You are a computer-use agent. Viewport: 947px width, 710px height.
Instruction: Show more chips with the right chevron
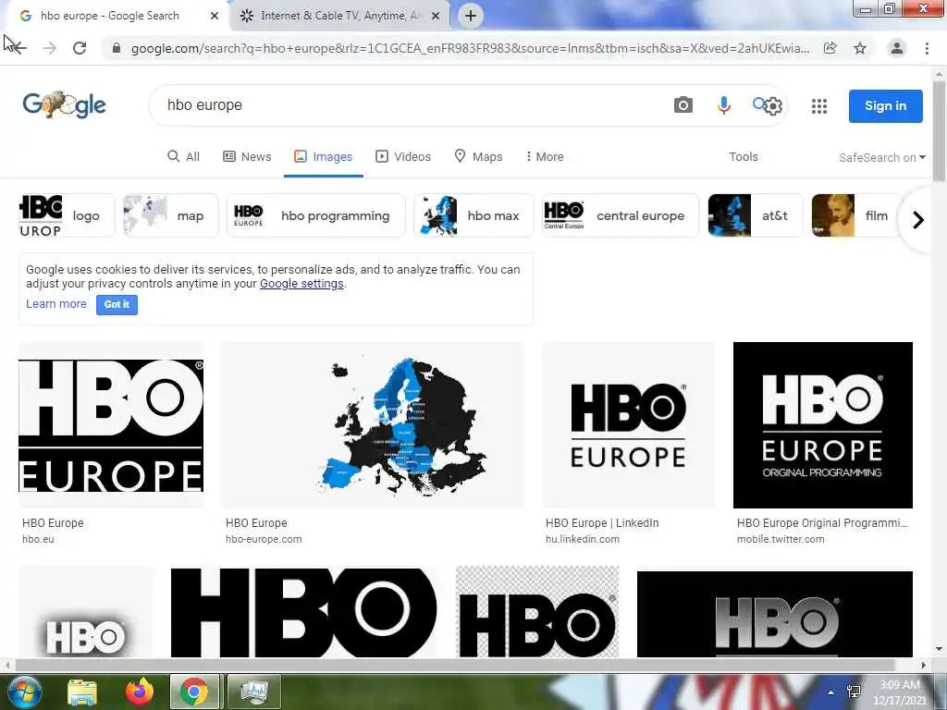pos(918,220)
